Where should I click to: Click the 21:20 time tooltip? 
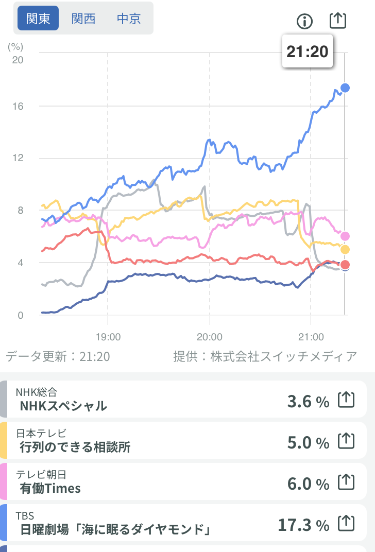point(308,52)
